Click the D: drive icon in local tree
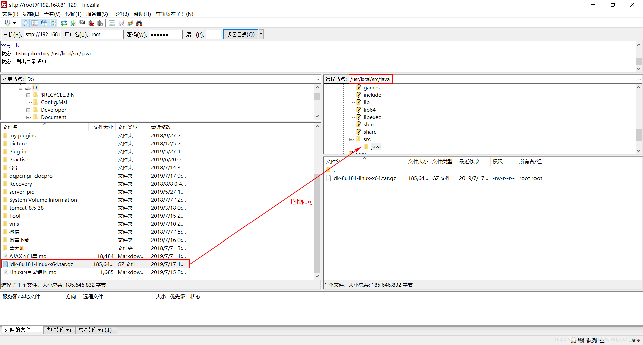643x345 pixels. tap(28, 88)
